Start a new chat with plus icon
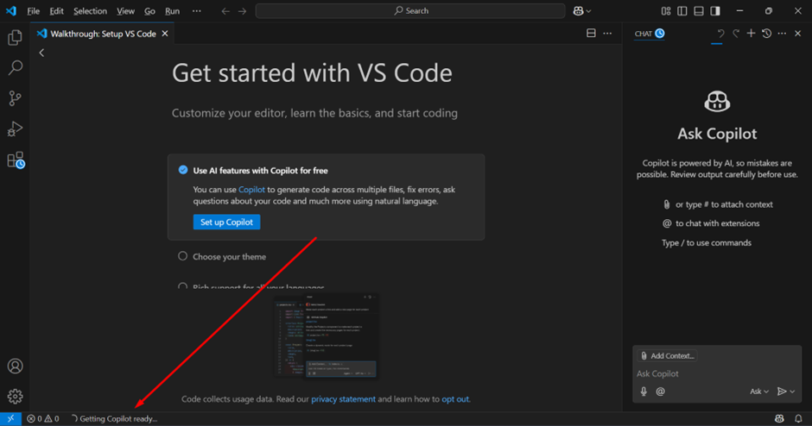 point(751,34)
